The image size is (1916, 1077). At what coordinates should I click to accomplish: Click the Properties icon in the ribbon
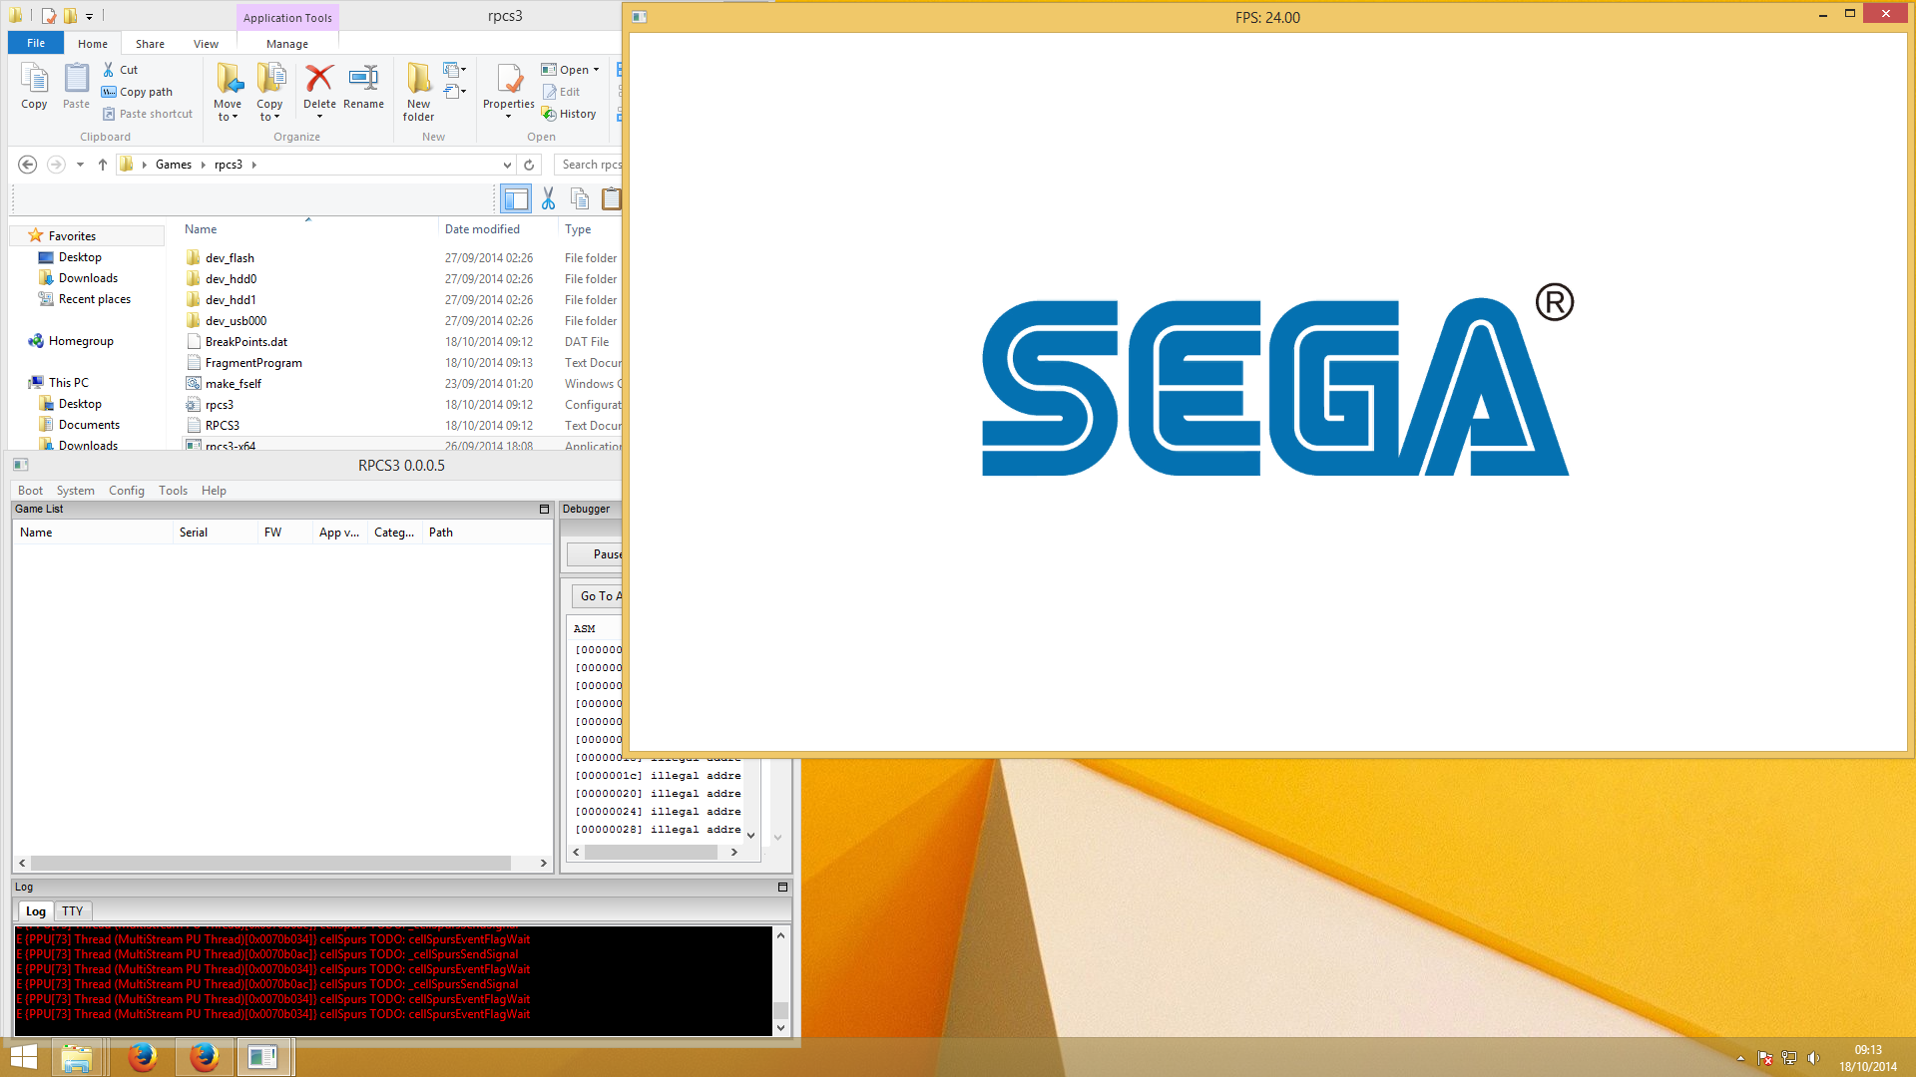pos(509,80)
